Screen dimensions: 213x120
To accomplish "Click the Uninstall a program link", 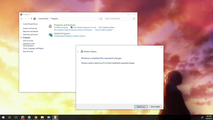I will point(61,27).
